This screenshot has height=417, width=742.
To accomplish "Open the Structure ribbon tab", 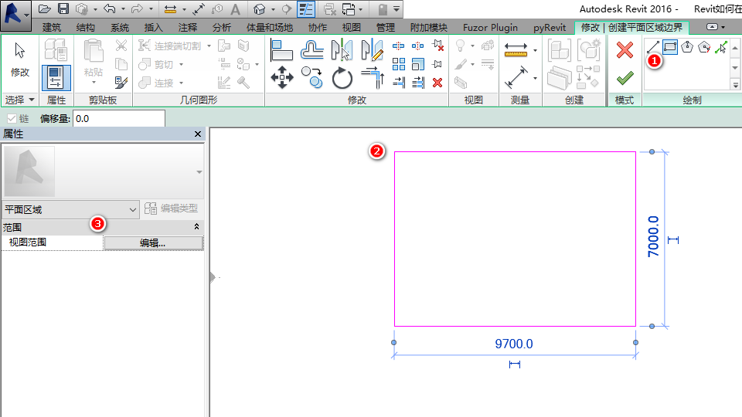I will [86, 28].
